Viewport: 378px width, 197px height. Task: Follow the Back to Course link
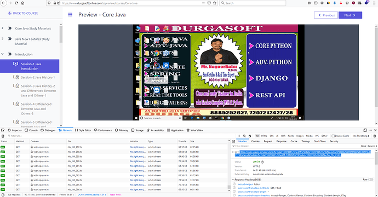click(x=23, y=13)
